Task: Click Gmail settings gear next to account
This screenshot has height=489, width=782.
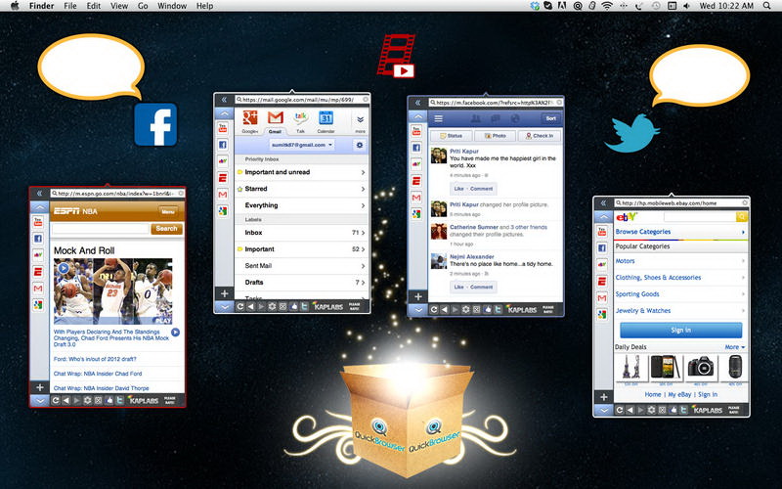Action: click(359, 145)
